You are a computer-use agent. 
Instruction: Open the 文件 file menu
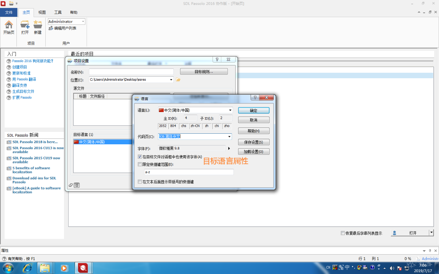tap(9, 12)
